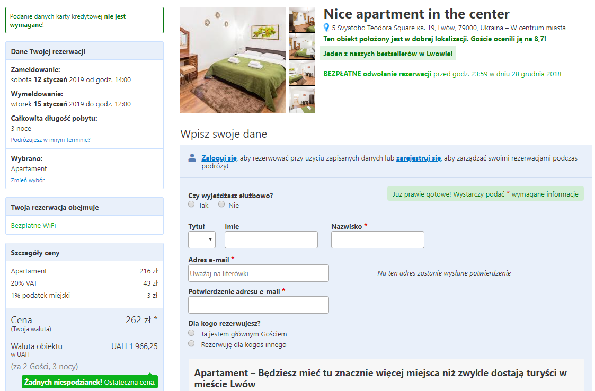595x391 pixels.
Task: Open the third small apartment thumbnail
Action: pyautogui.click(x=302, y=73)
